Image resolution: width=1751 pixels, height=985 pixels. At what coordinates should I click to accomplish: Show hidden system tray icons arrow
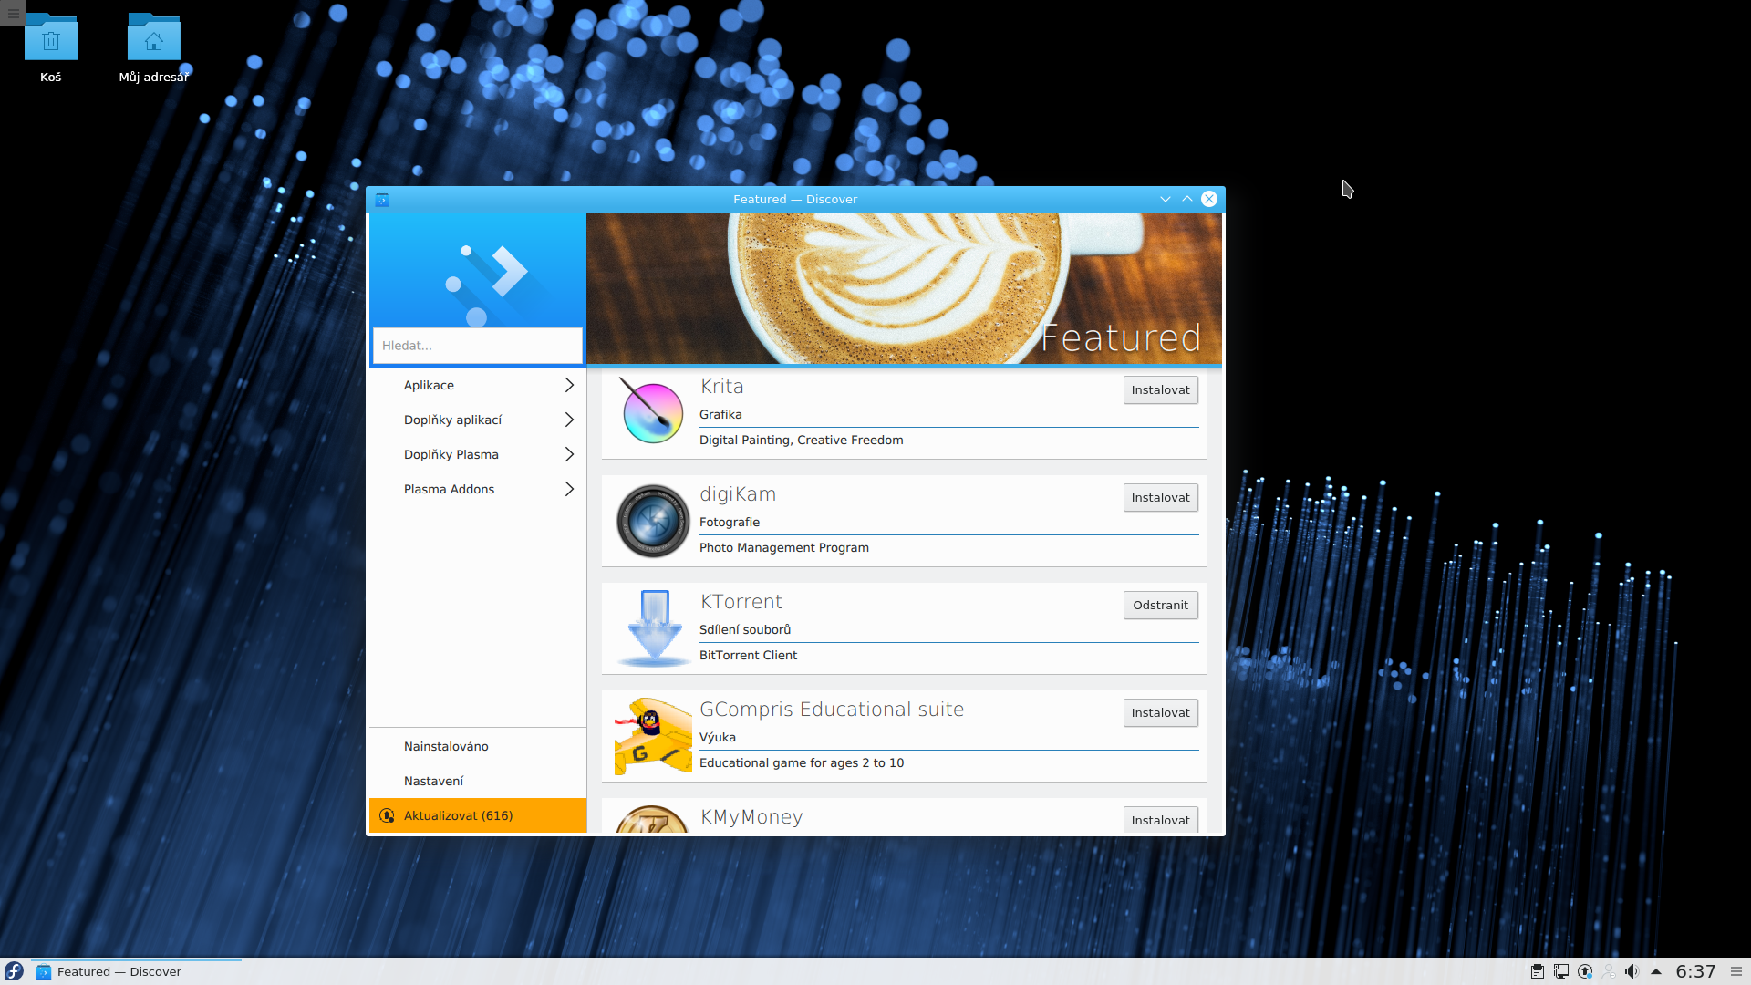coord(1656,971)
